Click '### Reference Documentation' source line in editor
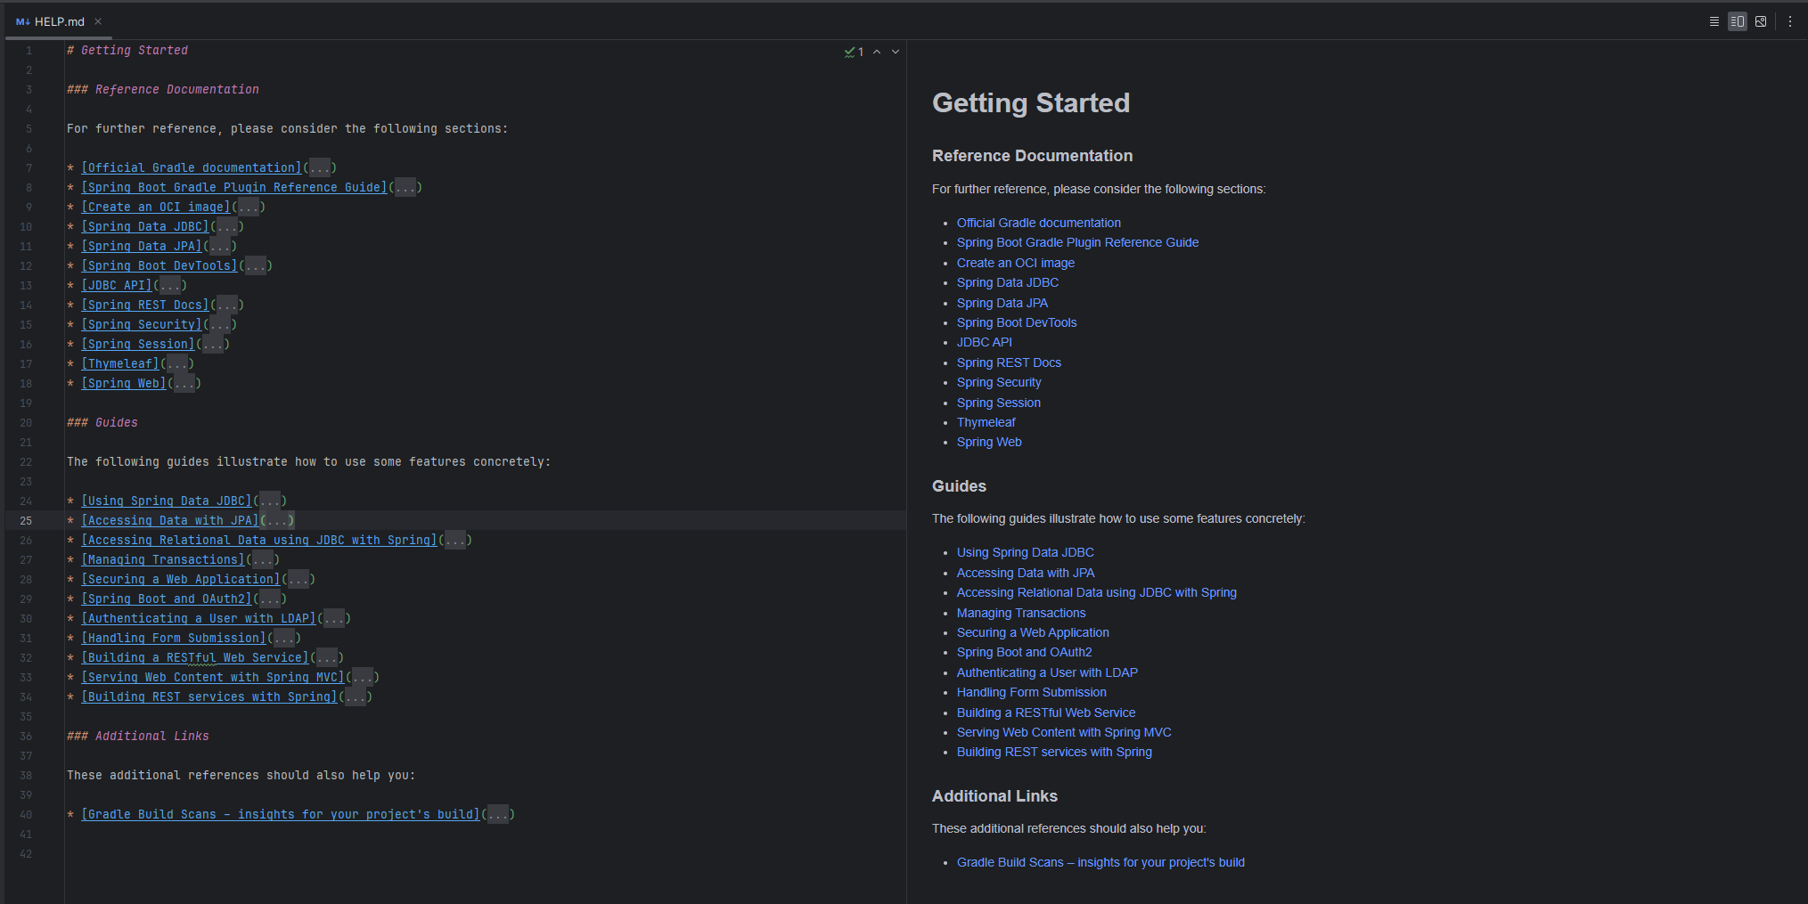 (x=163, y=90)
